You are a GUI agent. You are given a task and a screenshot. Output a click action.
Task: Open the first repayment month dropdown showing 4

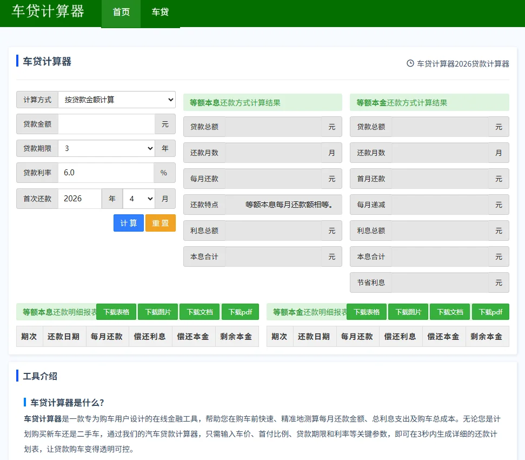coord(139,199)
